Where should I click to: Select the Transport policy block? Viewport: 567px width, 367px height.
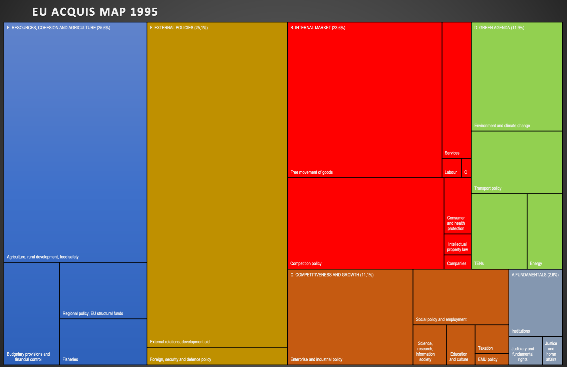(517, 162)
